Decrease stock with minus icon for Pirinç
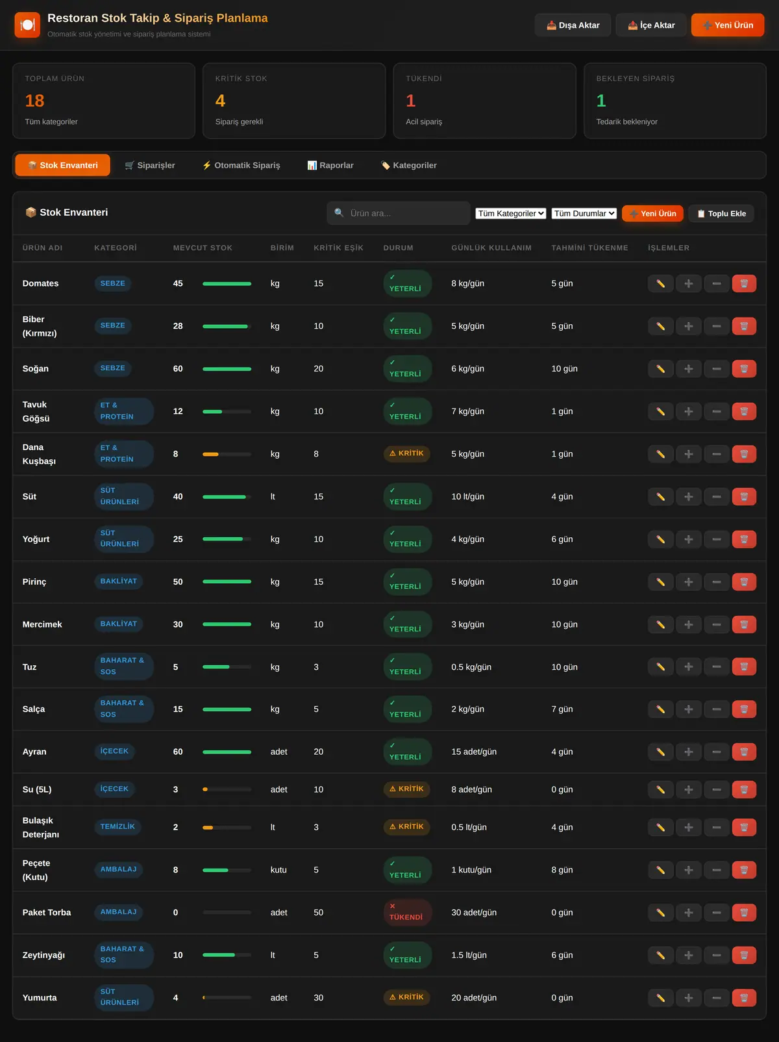 point(716,582)
